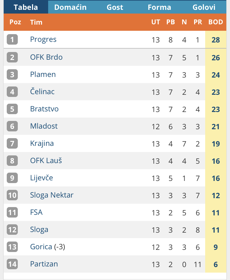Click the Tabela tab

pos(26,7)
